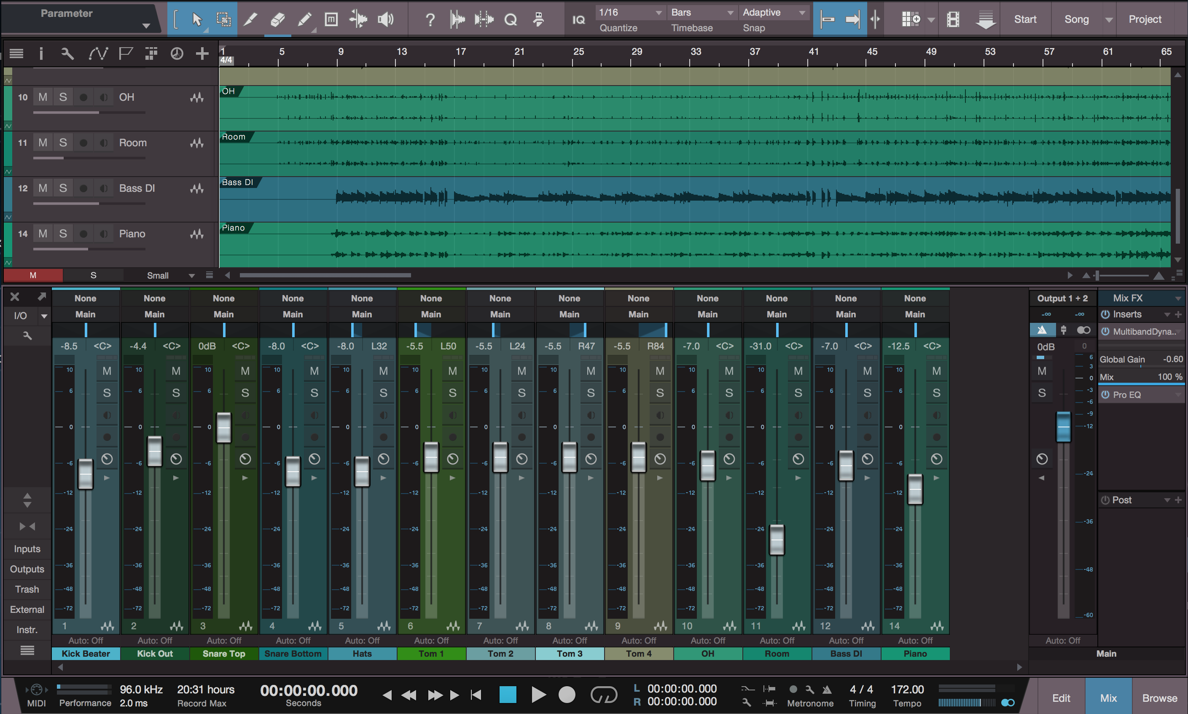1188x714 pixels.
Task: Go to the Start page
Action: point(1025,19)
